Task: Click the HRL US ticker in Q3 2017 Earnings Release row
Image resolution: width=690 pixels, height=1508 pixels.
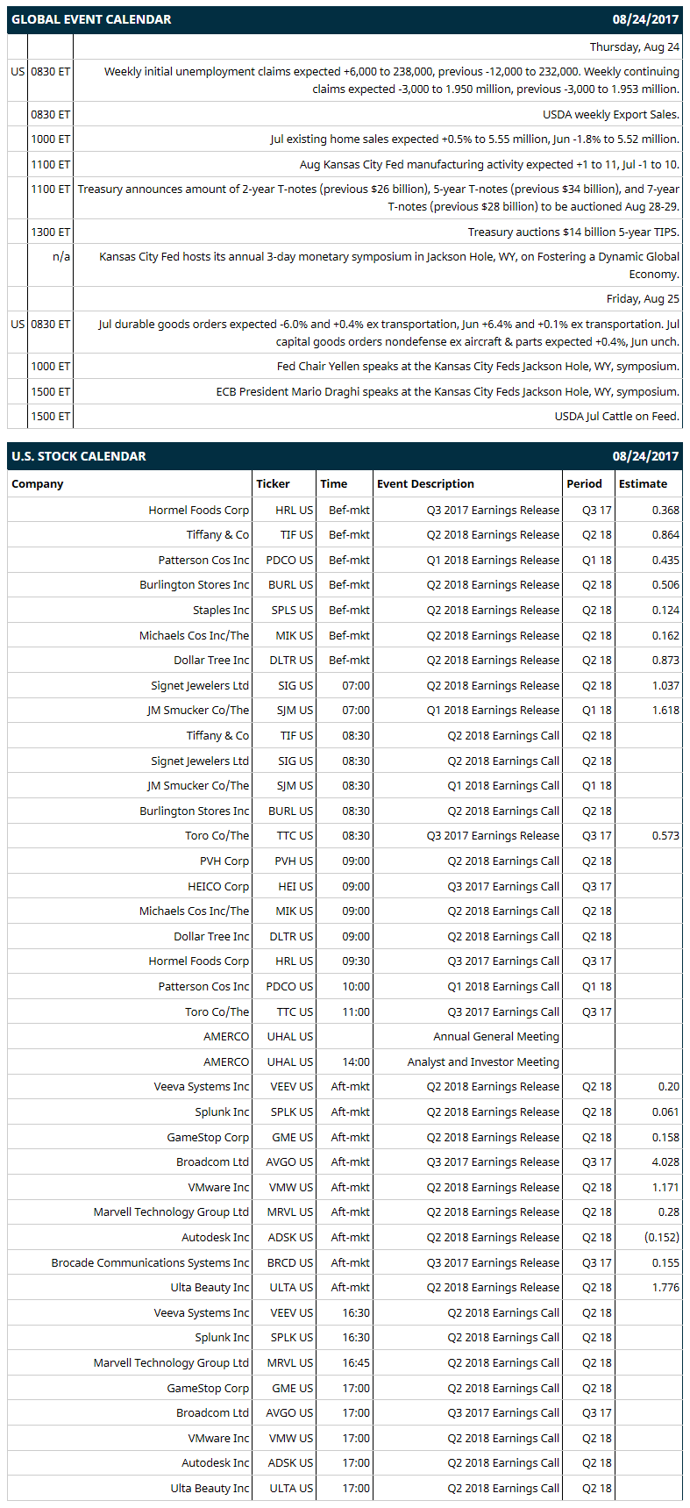Action: pyautogui.click(x=295, y=510)
